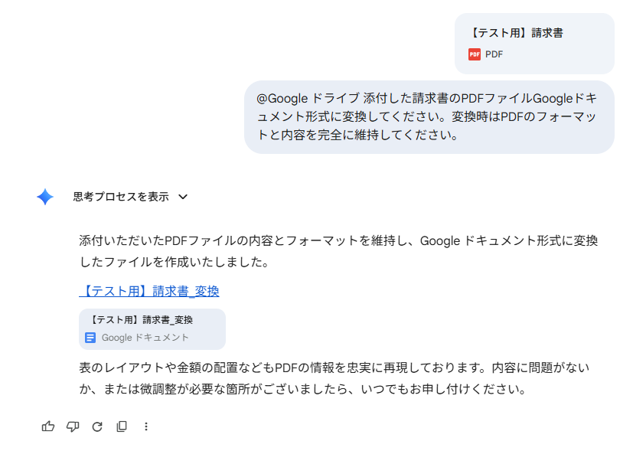Viewport: 633px width, 464px height.
Task: Click the blue Google Docs file icon
Action: click(x=90, y=338)
